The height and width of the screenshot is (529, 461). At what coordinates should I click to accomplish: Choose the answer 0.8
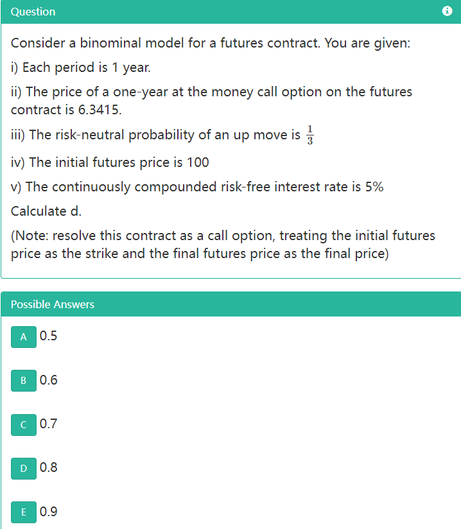click(x=48, y=467)
